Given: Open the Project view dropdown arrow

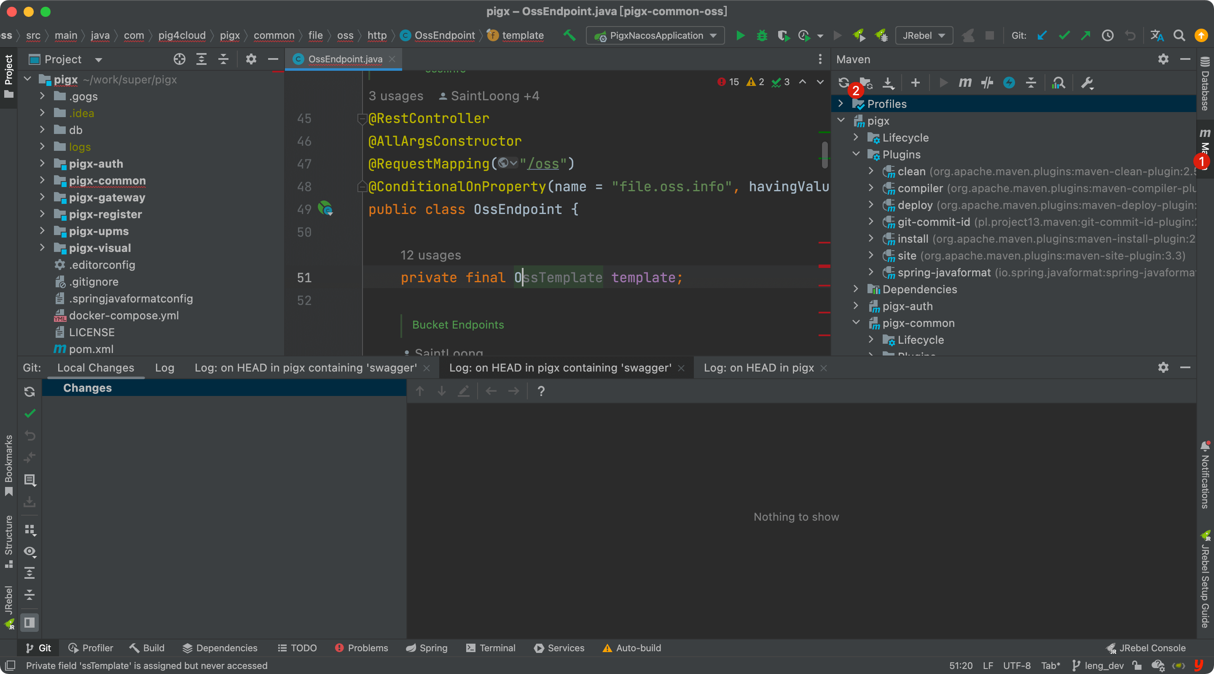Looking at the screenshot, I should [99, 60].
